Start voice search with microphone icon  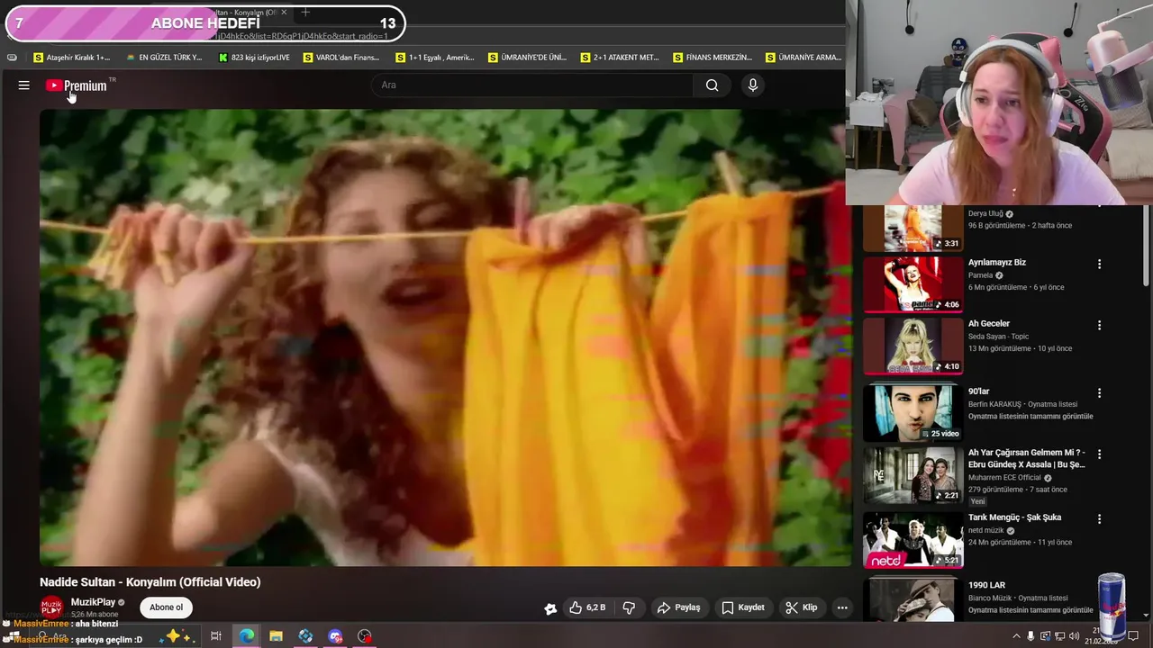point(753,85)
